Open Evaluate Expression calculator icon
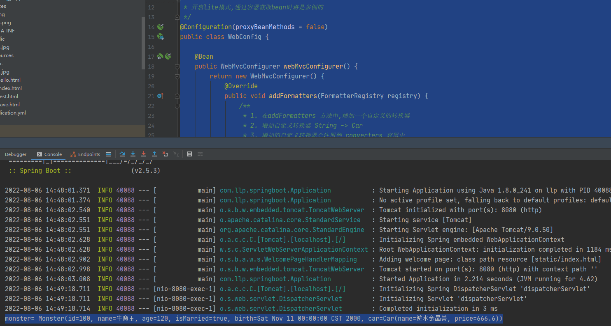This screenshot has height=326, width=611. 189,154
